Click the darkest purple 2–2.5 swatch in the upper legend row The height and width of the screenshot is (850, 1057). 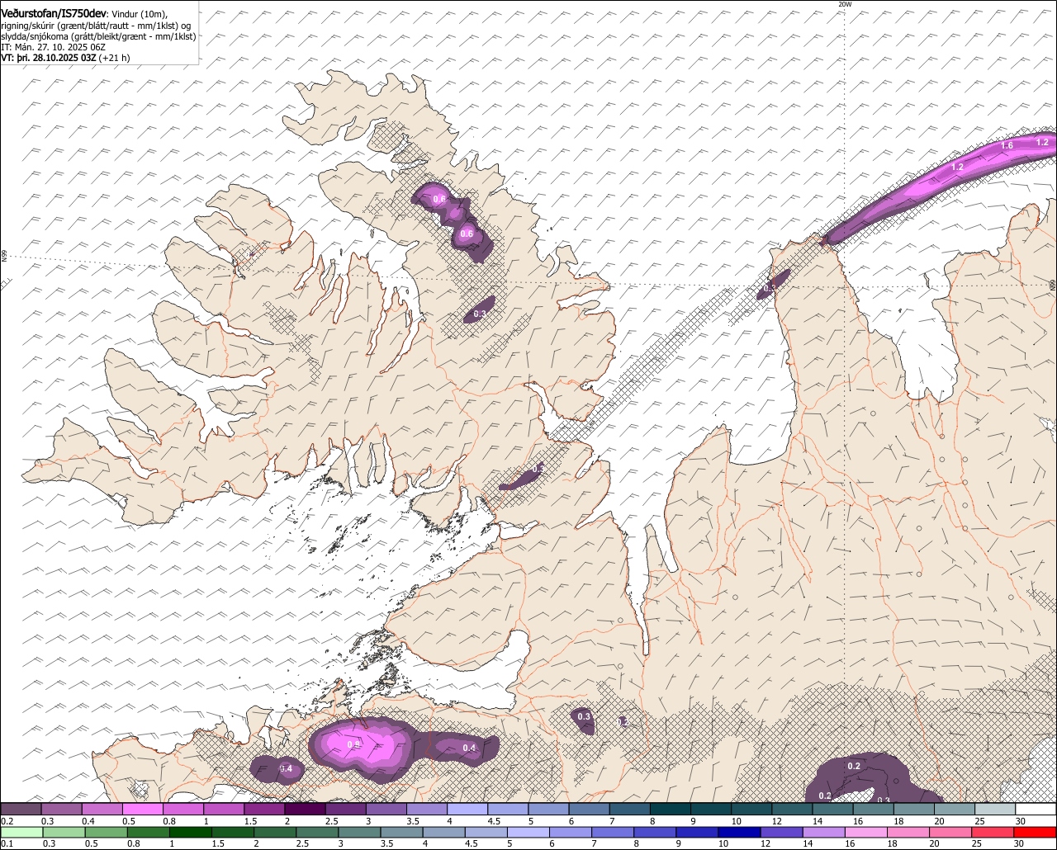(x=304, y=810)
